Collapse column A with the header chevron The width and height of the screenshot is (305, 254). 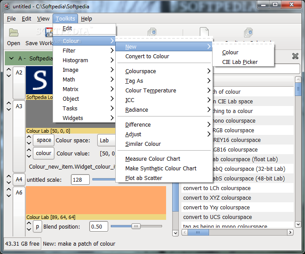pos(11,58)
